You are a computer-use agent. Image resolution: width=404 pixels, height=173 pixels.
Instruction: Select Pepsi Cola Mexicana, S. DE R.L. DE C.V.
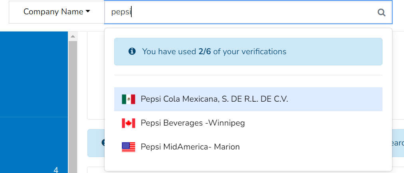point(214,99)
